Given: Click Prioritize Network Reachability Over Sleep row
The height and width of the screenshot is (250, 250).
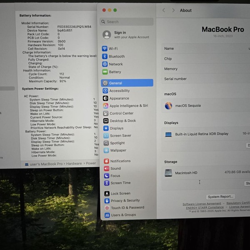Looking at the screenshot, I should [64, 127].
